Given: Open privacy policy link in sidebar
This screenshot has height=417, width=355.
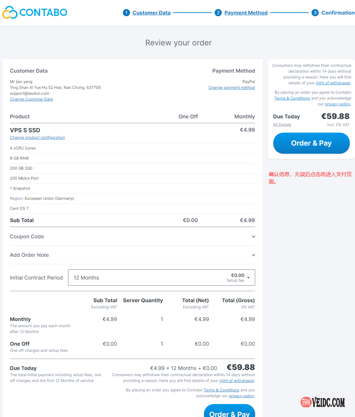Looking at the screenshot, I should click(337, 104).
